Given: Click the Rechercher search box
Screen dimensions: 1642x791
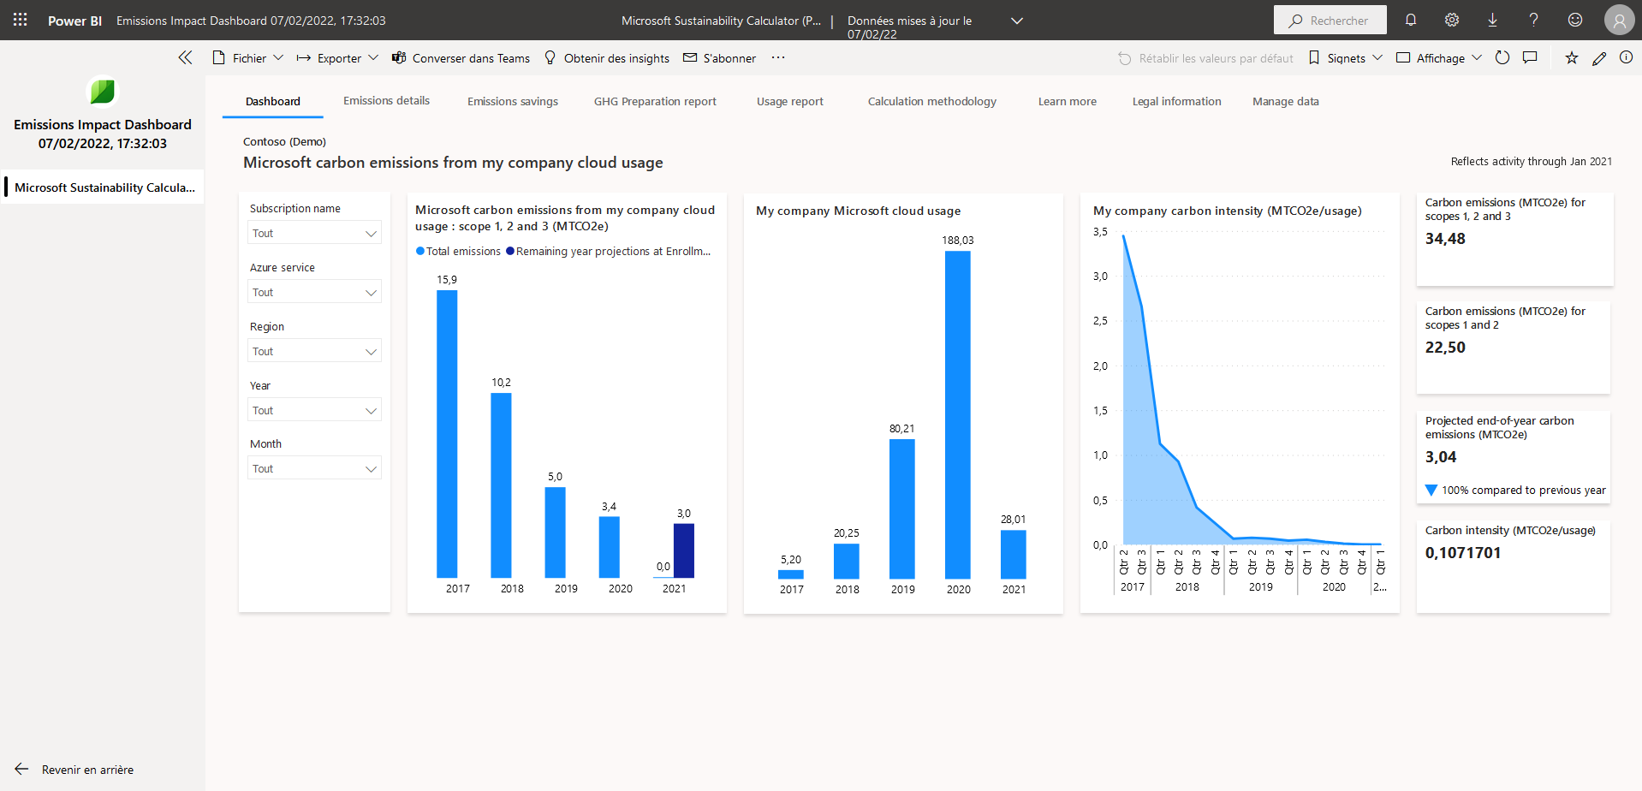Looking at the screenshot, I should tap(1330, 21).
